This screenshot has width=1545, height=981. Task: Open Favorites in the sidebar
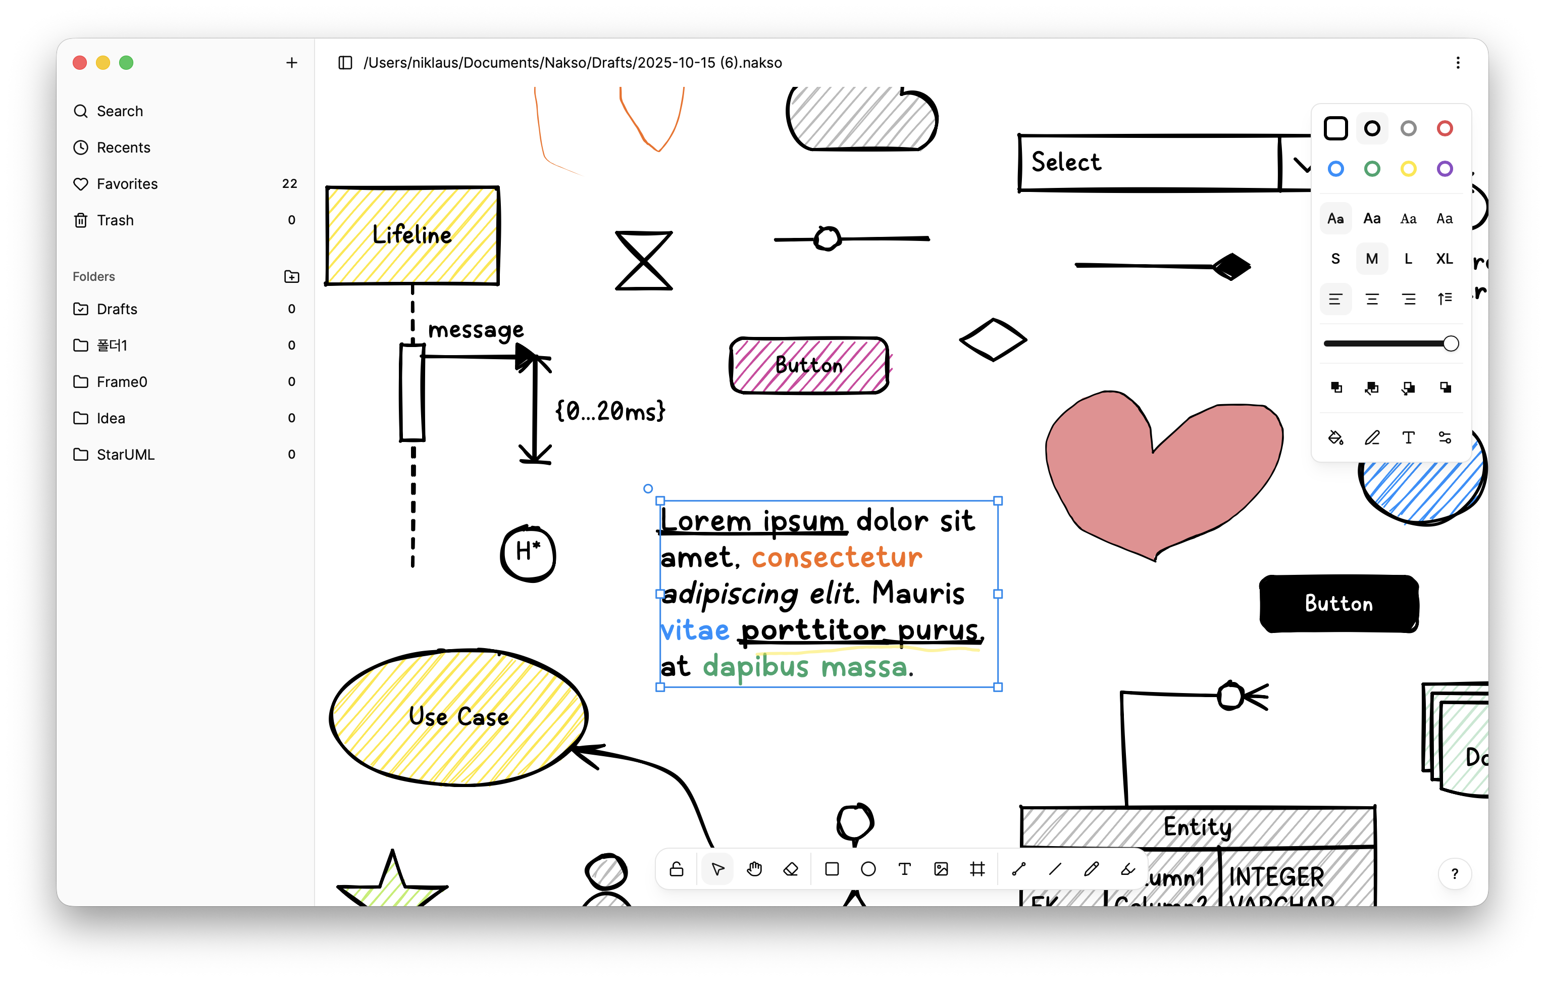(127, 183)
